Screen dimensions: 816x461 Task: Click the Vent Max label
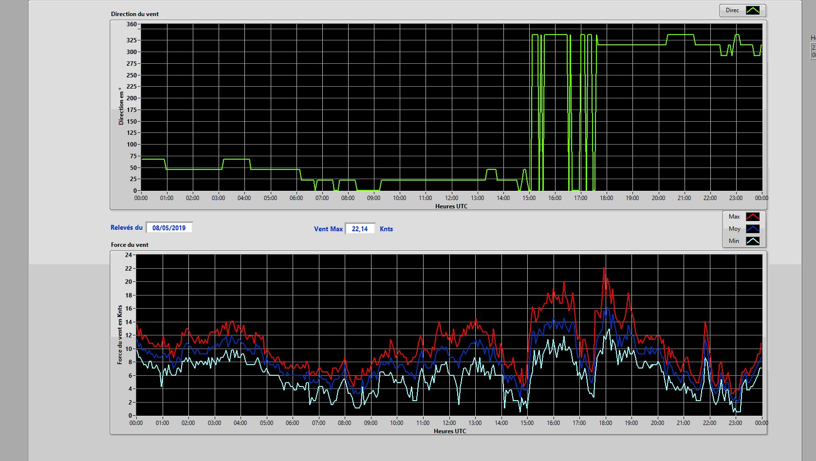[328, 229]
